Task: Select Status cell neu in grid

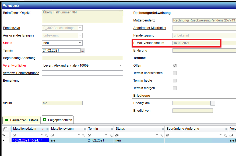Action: pos(139,140)
